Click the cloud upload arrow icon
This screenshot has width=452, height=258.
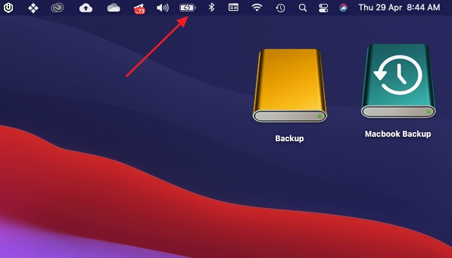86,8
